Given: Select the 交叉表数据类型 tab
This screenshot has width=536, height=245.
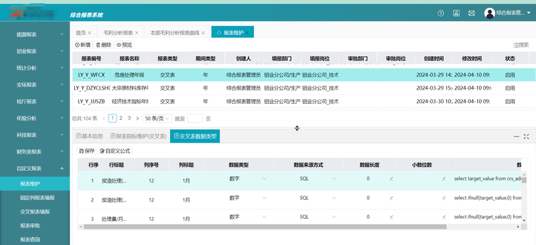Looking at the screenshot, I should click(195, 136).
